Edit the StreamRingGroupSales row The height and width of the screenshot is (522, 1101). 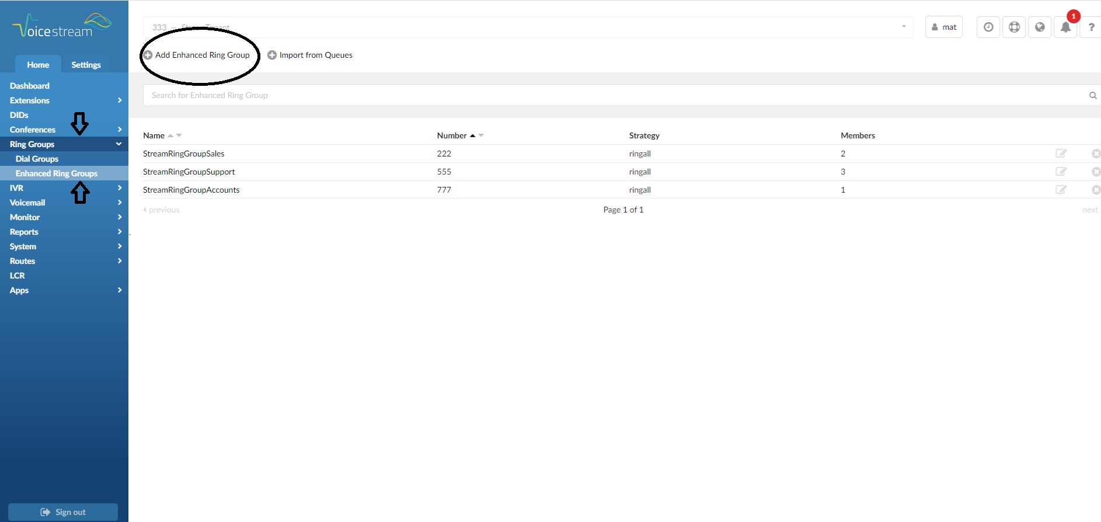[x=1061, y=154]
